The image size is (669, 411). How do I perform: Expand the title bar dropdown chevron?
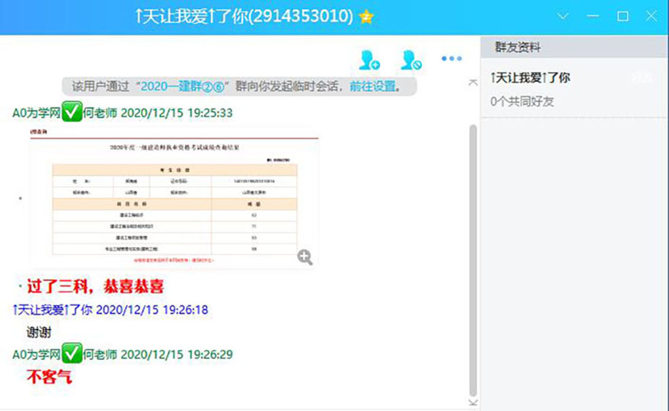pos(563,16)
